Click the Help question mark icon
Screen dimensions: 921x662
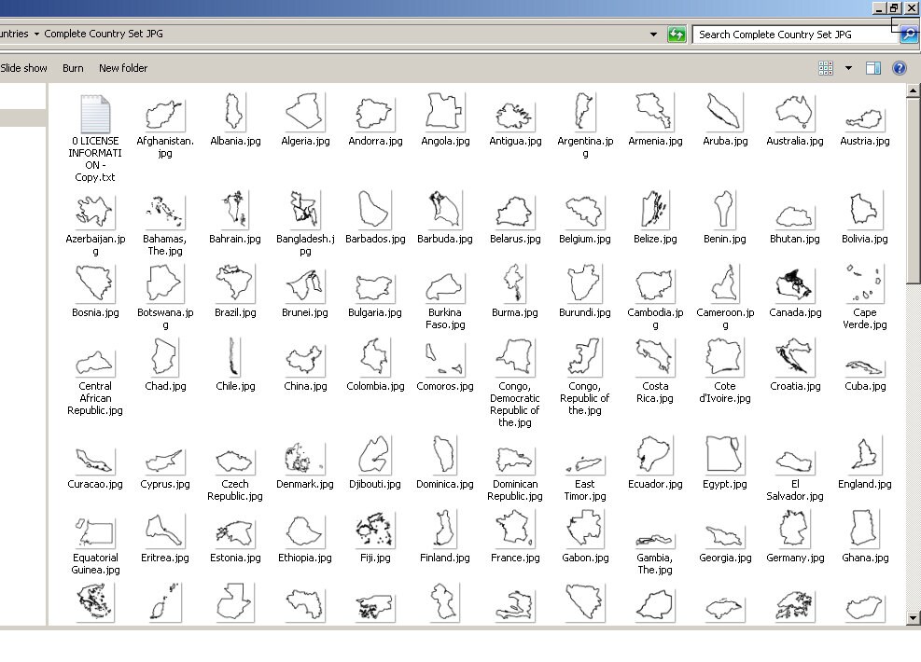click(898, 67)
